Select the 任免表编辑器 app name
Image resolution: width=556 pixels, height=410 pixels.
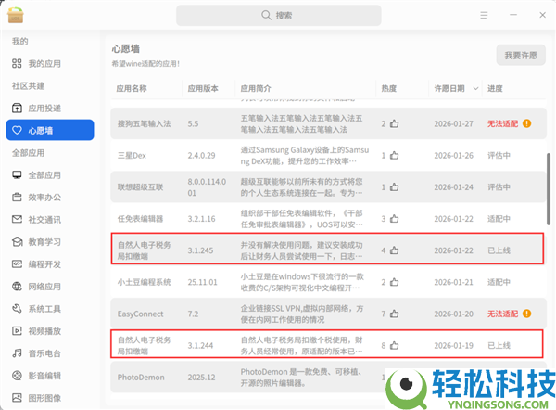(x=141, y=219)
